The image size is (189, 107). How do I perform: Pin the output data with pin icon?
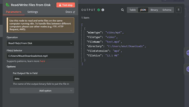point(179,10)
